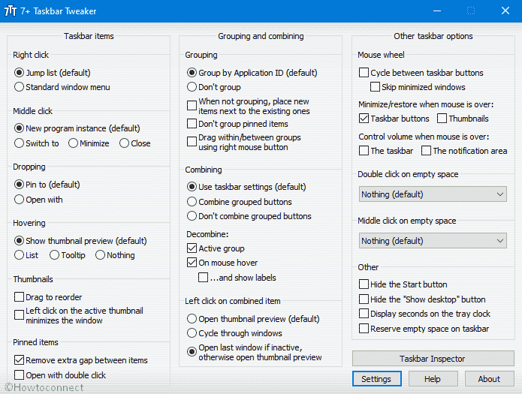Image resolution: width=522 pixels, height=394 pixels.
Task: Choose Cycle through windows option
Action: point(192,333)
